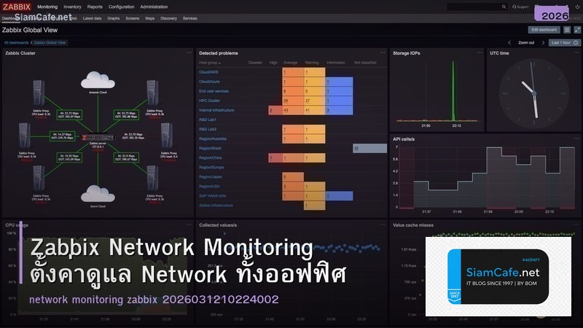583x328 pixels.
Task: Open the Region/Australia host group
Action: coord(213,138)
